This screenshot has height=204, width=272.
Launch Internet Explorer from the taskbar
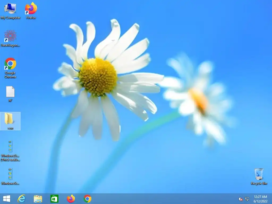click(22, 199)
